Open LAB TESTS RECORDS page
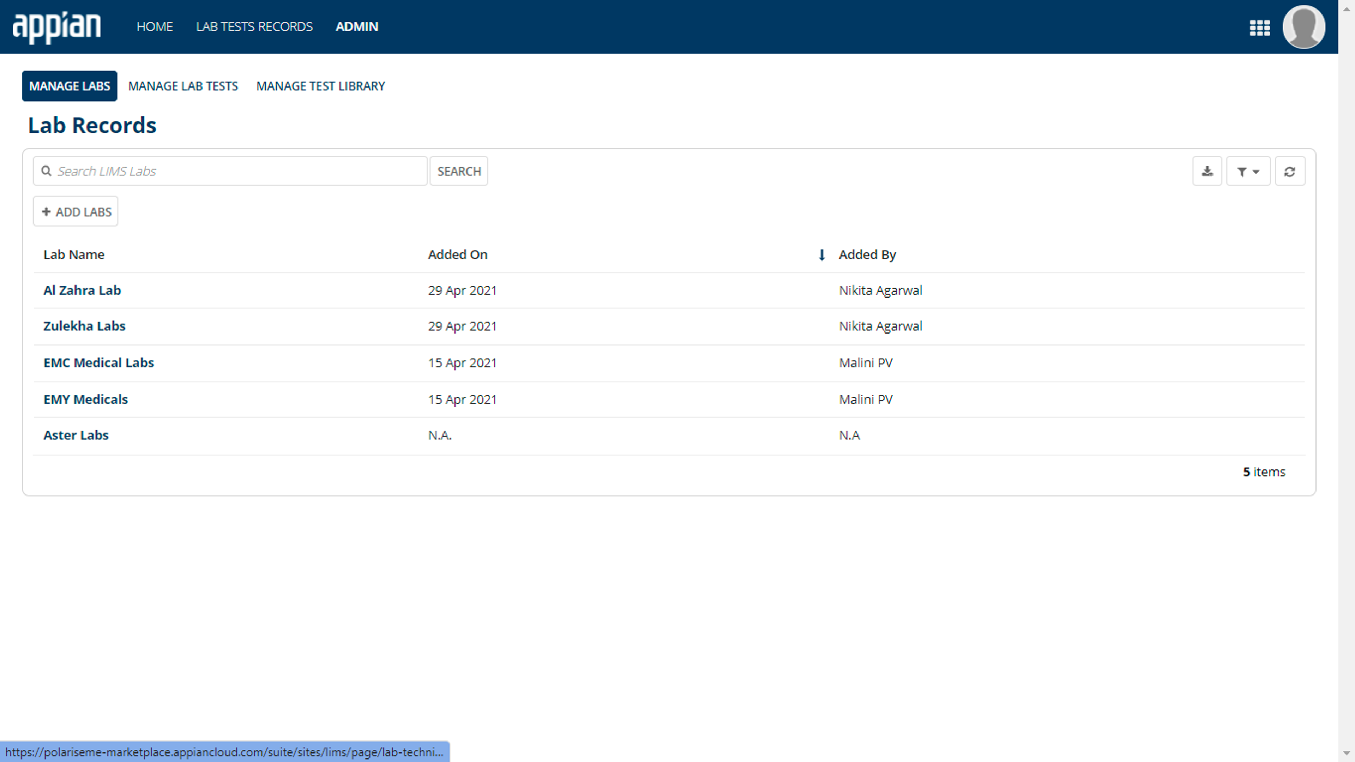 [x=254, y=27]
